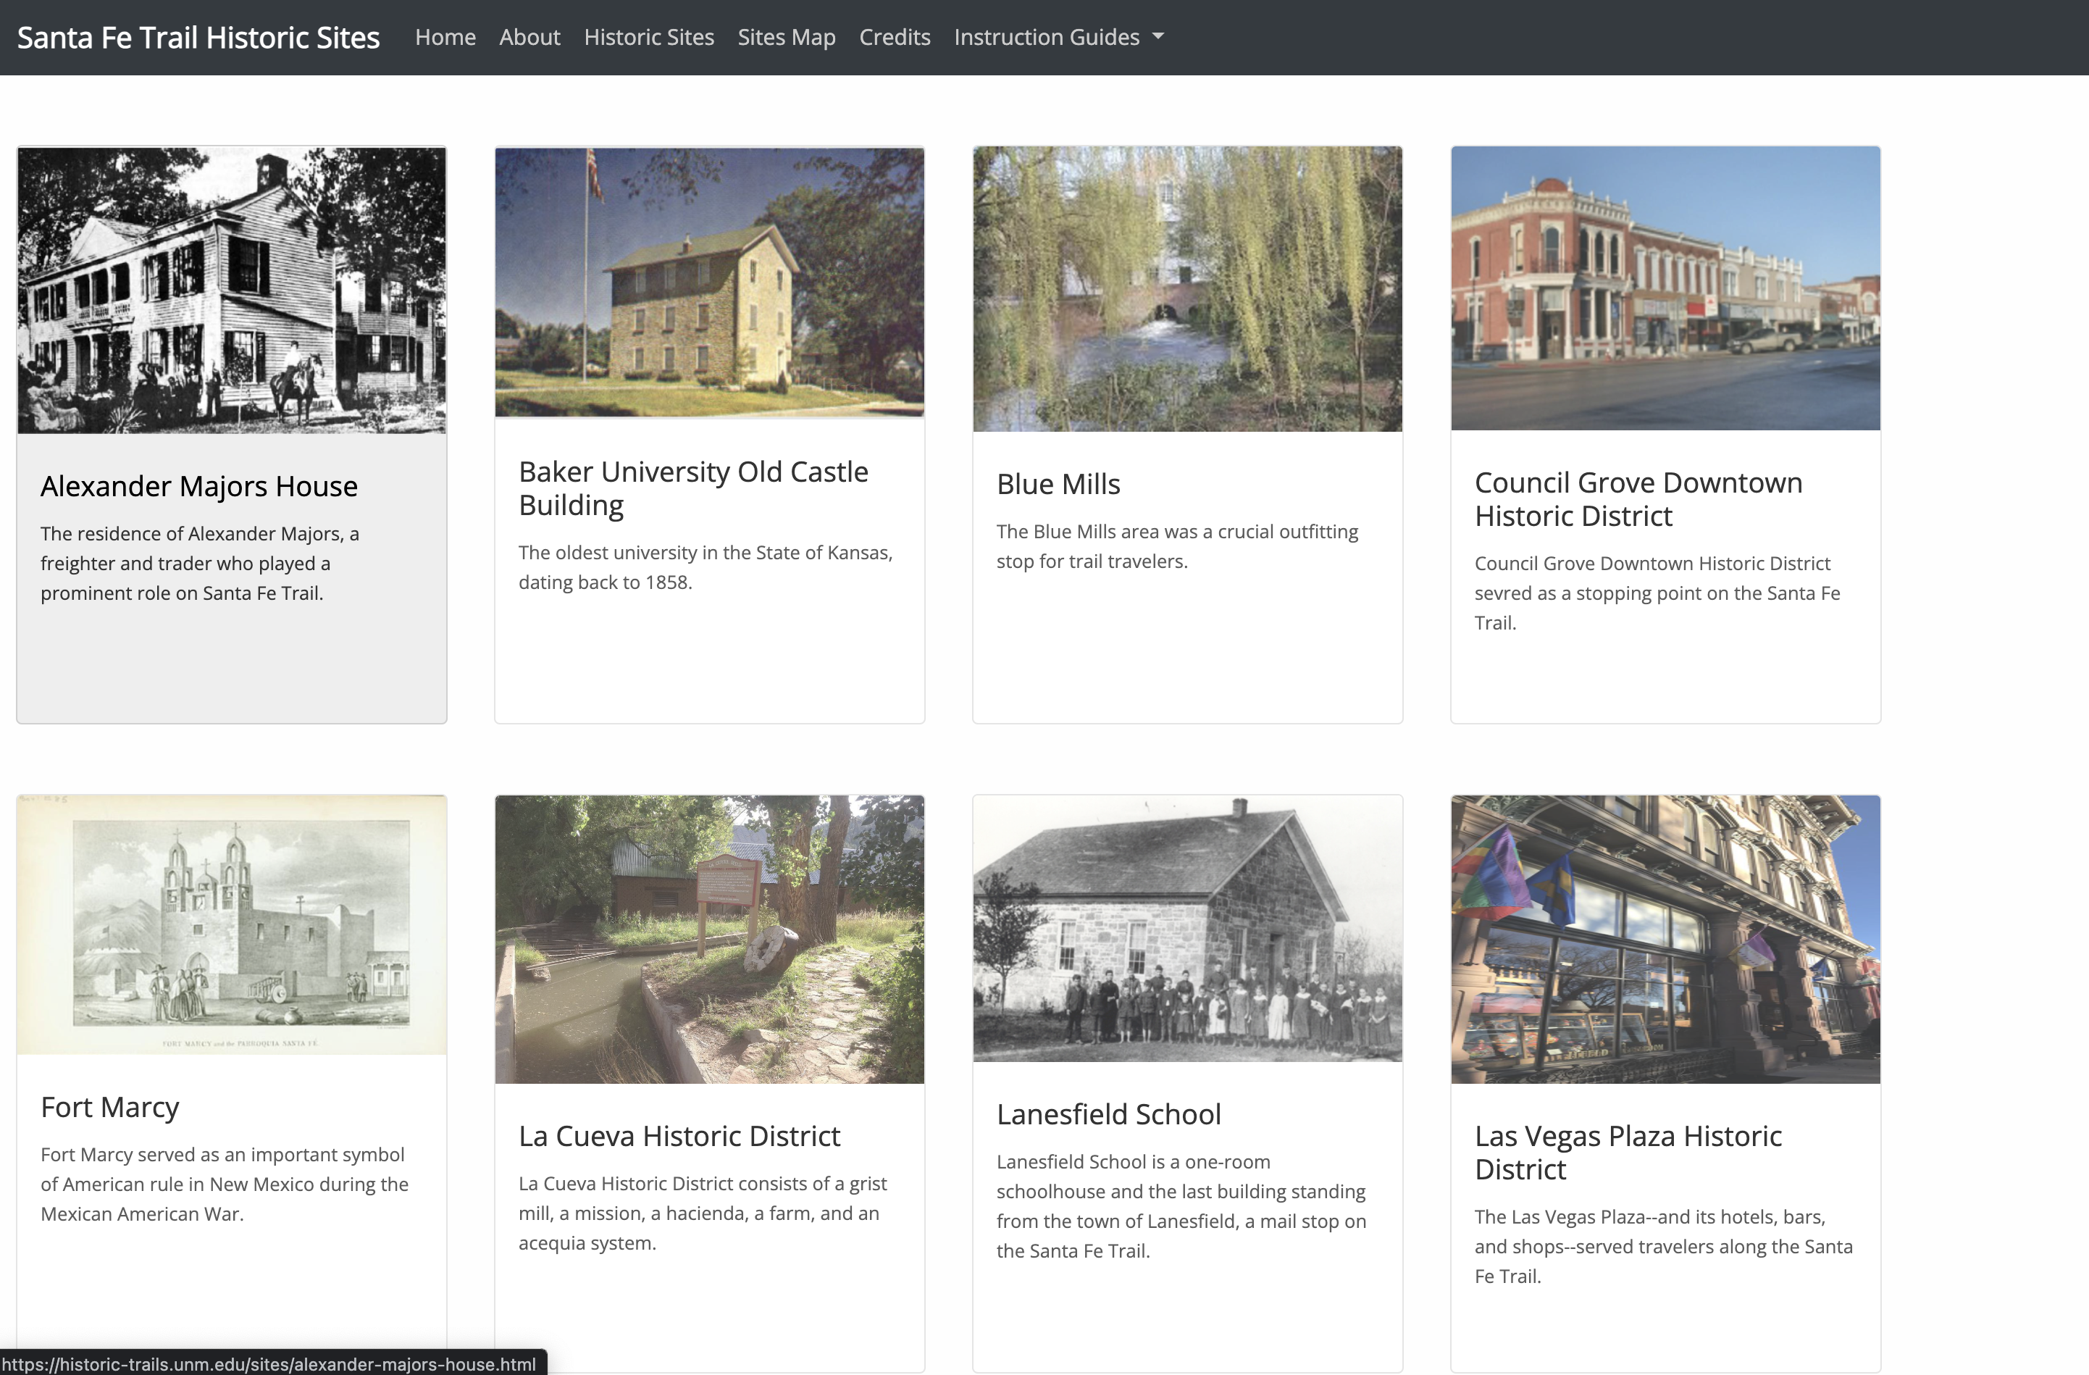Click the Baker University Old Castle image
Screen dimensions: 2089x1375
coord(709,282)
